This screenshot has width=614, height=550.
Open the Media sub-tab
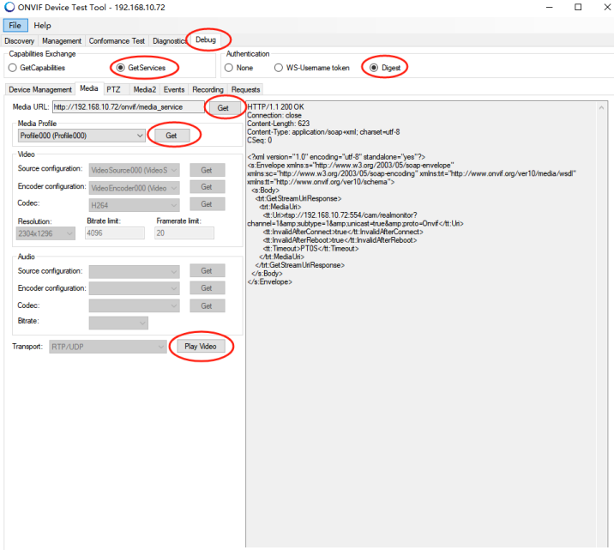click(x=89, y=88)
